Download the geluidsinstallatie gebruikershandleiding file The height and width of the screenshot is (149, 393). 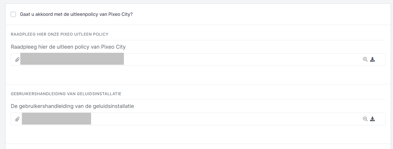coord(372,119)
